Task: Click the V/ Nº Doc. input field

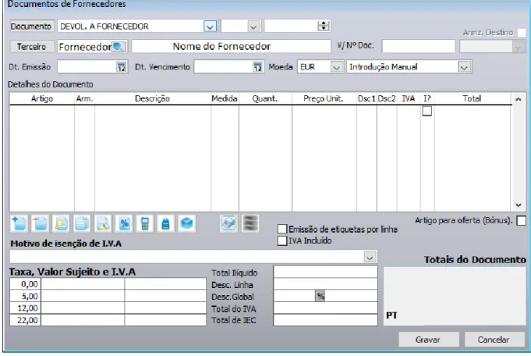Action: (419, 46)
